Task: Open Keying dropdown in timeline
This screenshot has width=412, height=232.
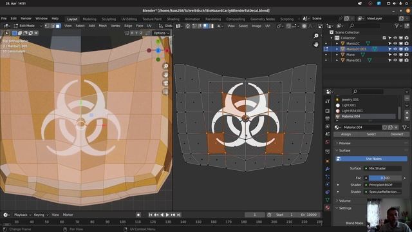Action: point(41,215)
